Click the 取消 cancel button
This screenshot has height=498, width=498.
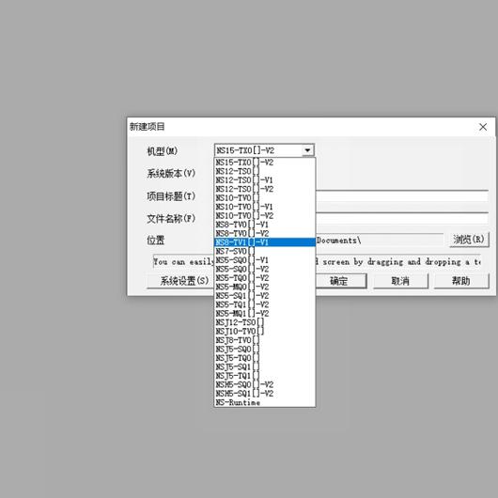(400, 281)
